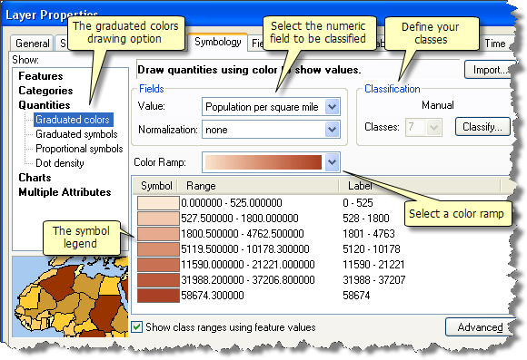The height and width of the screenshot is (360, 527).
Task: Click the 528 - 1800 symbol swatch
Action: pos(158,219)
